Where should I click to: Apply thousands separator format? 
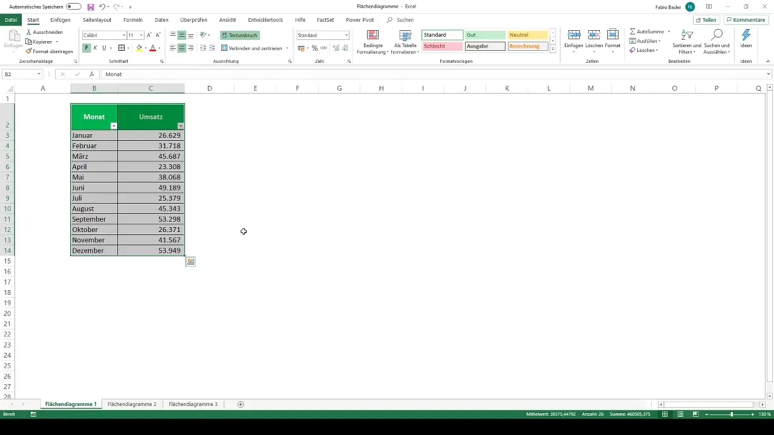(323, 48)
